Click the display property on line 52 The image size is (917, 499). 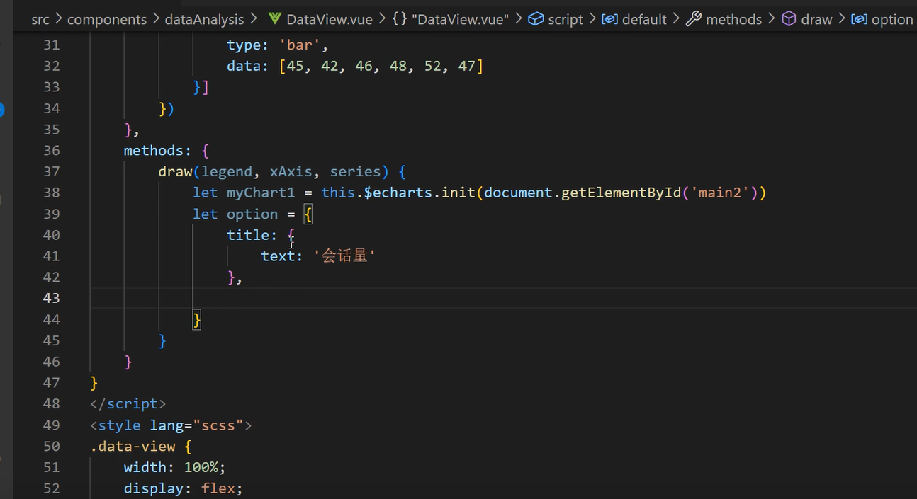point(153,488)
